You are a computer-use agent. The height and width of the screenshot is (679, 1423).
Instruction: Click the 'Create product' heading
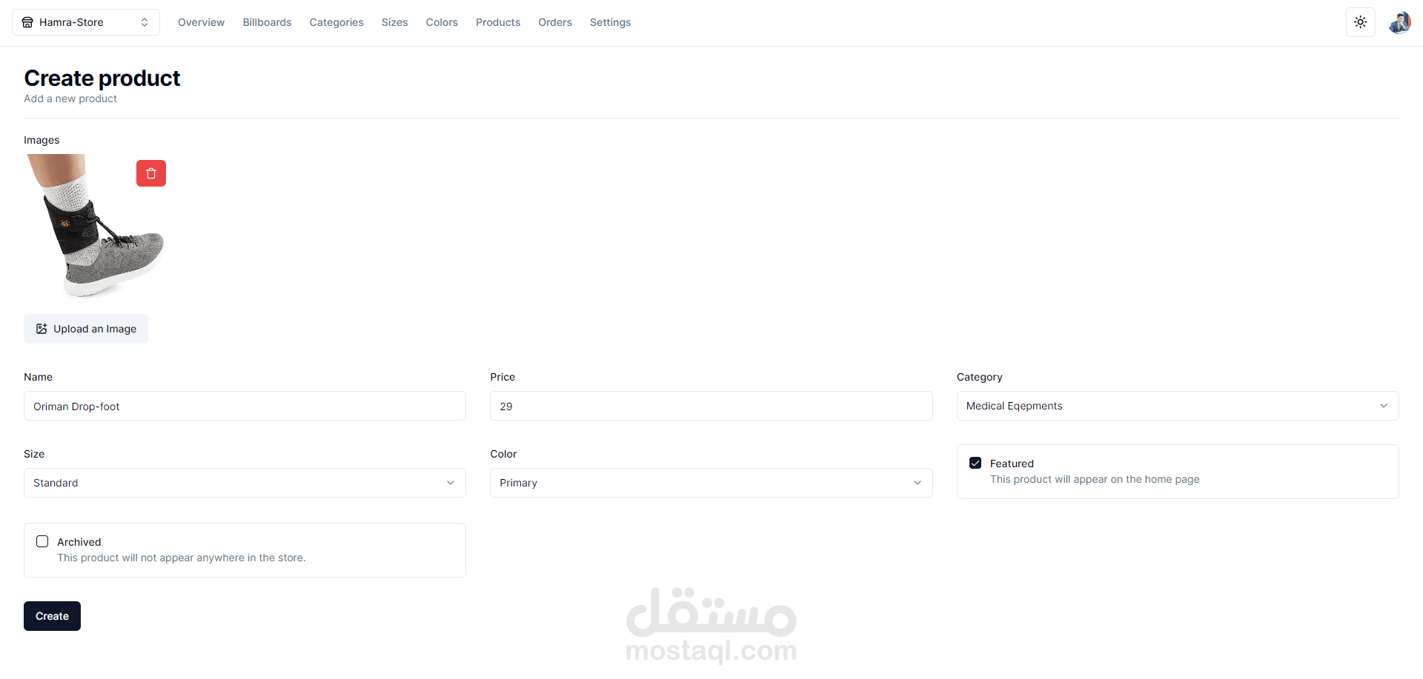[x=102, y=78]
